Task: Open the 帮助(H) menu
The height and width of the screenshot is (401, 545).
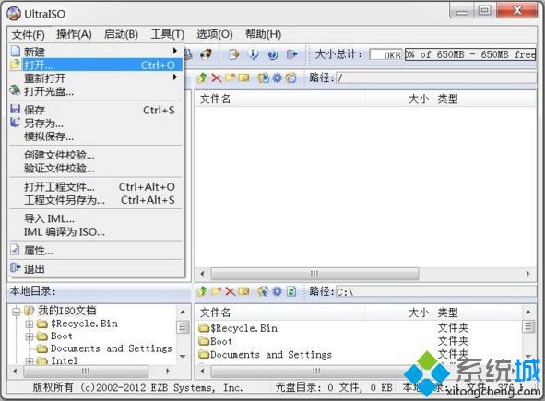Action: click(x=263, y=34)
